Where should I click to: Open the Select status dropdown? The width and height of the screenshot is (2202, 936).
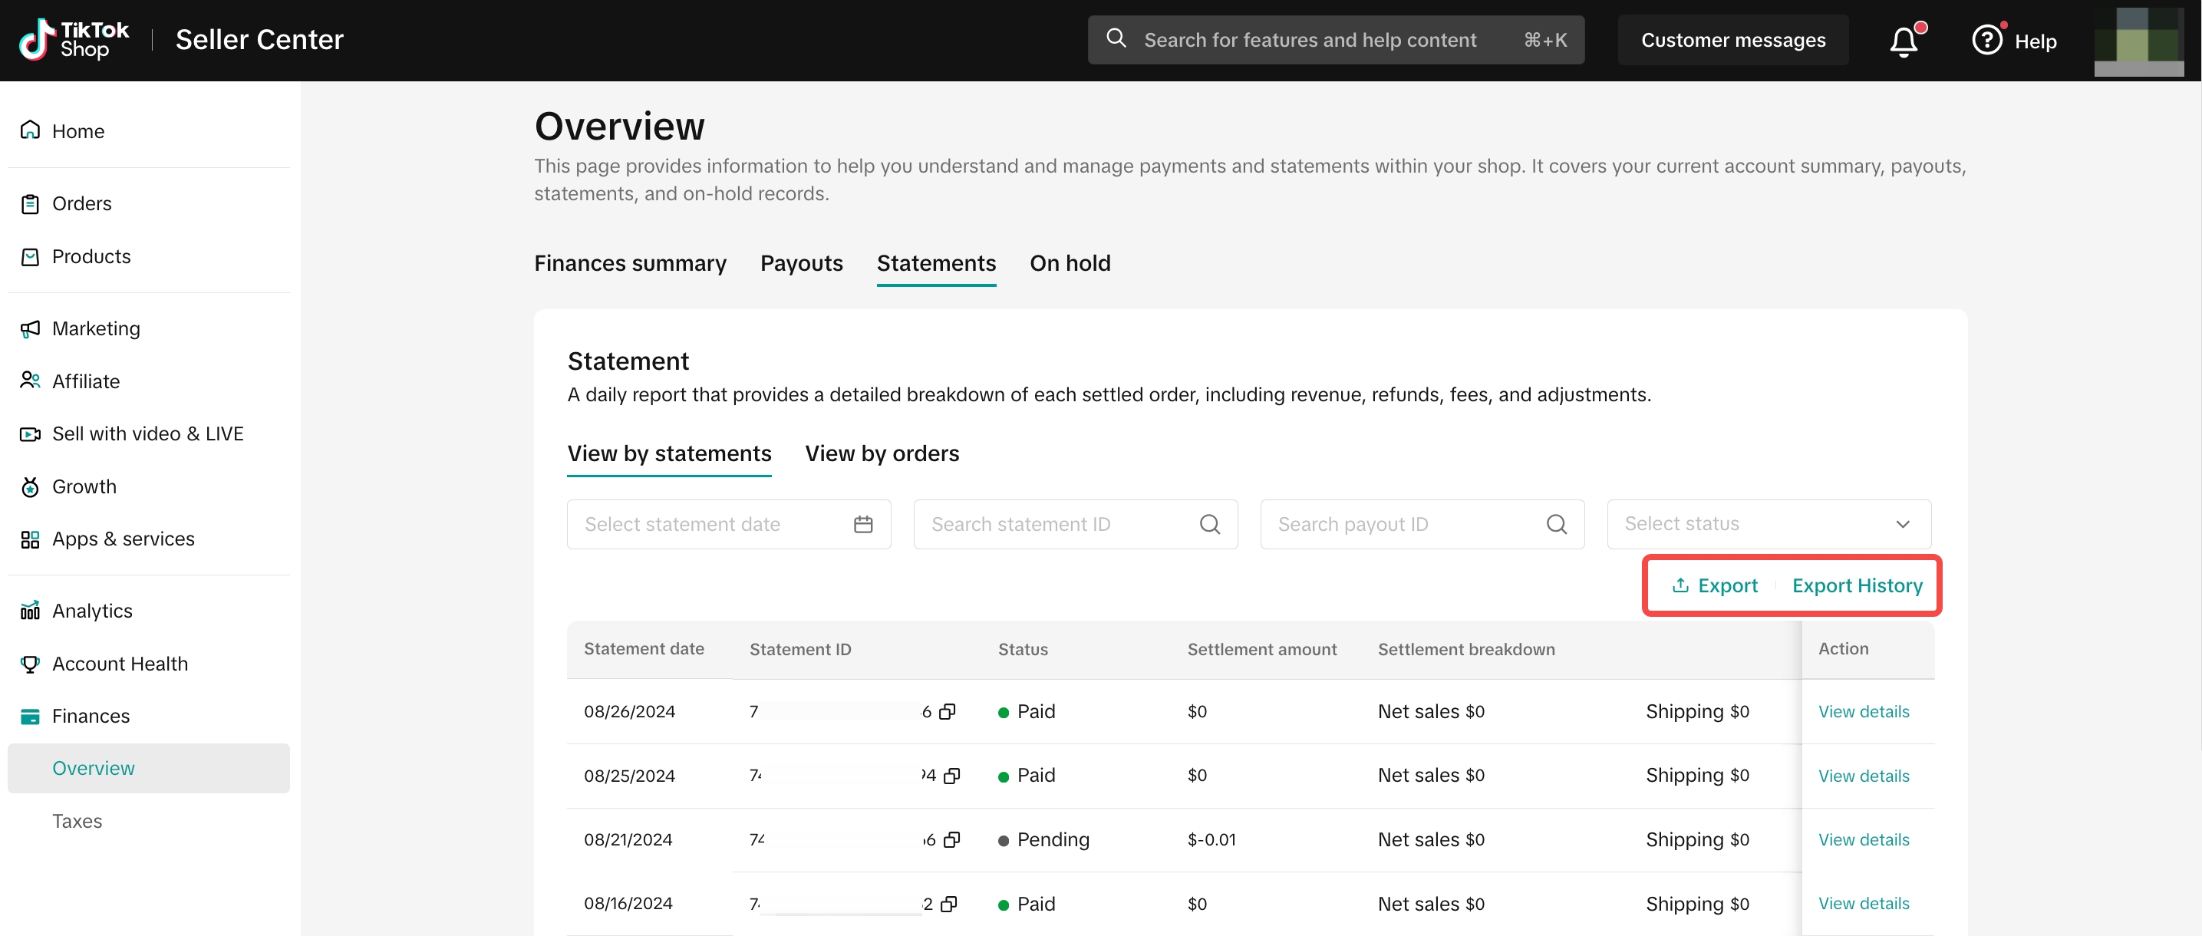(1768, 524)
